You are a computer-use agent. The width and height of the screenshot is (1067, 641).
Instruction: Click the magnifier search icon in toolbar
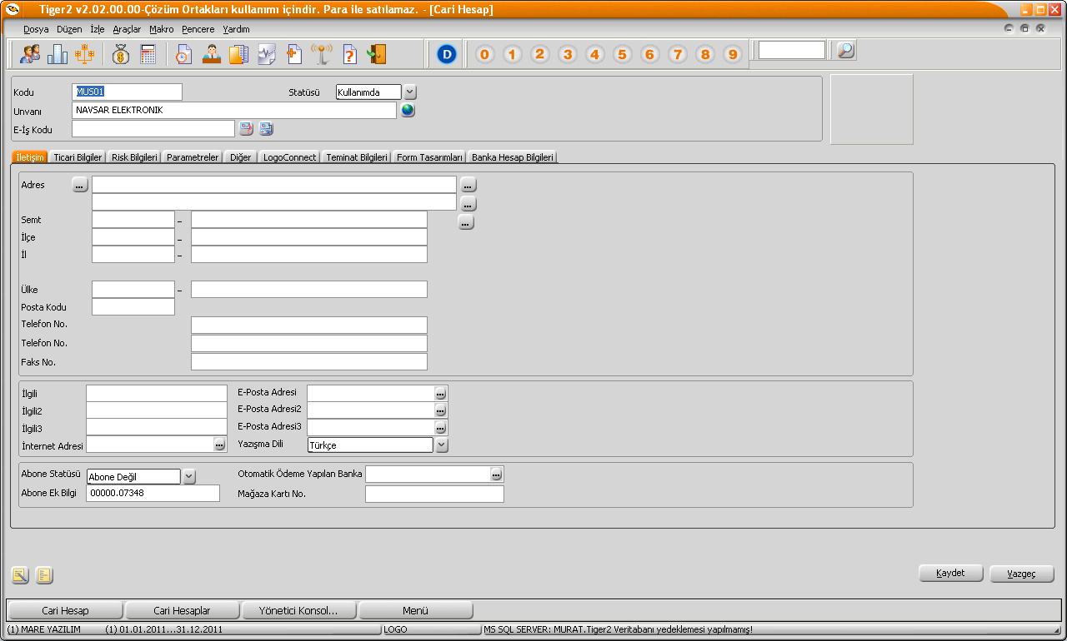coord(846,50)
